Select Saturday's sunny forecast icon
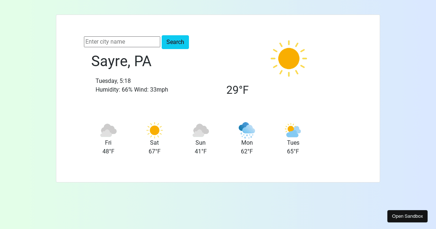Image resolution: width=436 pixels, height=229 pixels. coord(154,130)
